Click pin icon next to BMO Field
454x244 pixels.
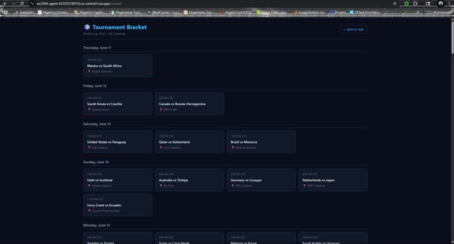click(161, 109)
